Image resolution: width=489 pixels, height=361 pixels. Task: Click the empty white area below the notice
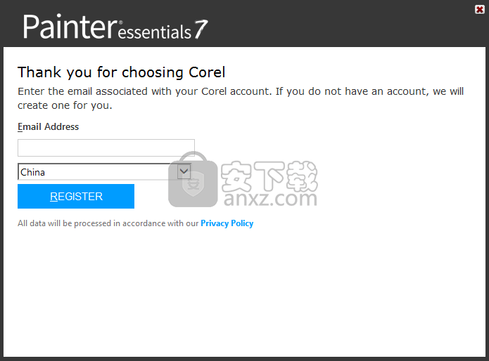coord(245,293)
